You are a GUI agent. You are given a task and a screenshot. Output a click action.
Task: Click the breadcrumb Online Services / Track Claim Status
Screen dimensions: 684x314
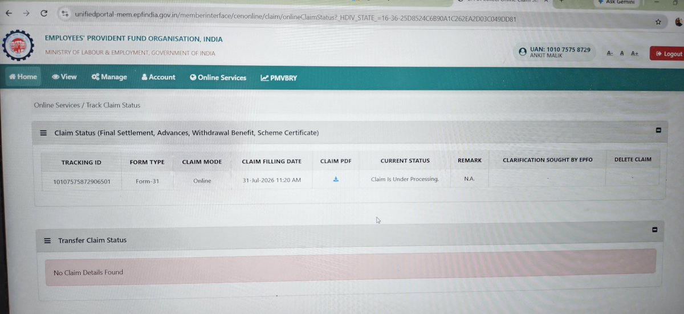(87, 105)
